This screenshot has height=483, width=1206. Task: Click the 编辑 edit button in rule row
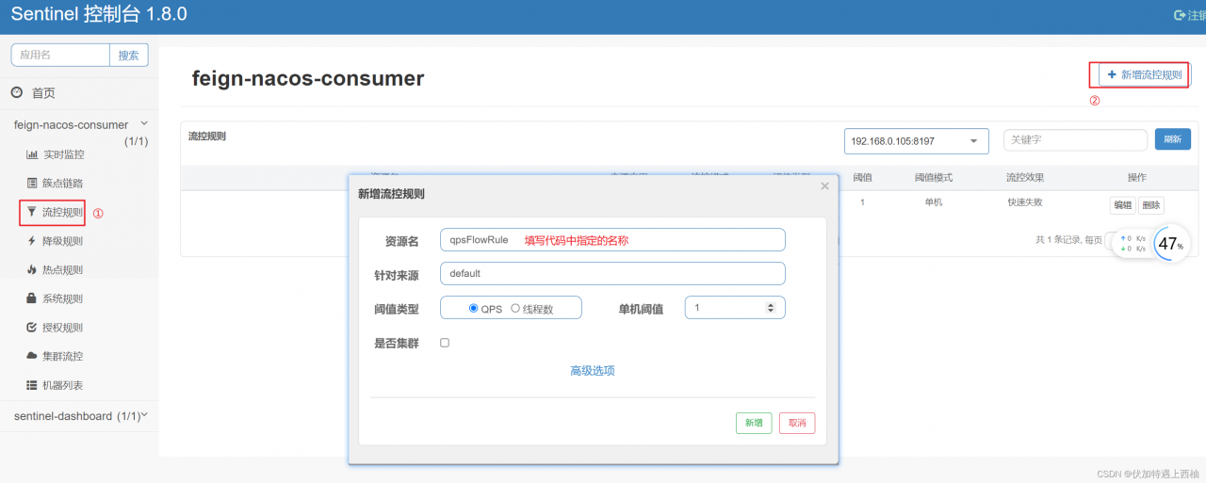[x=1123, y=205]
